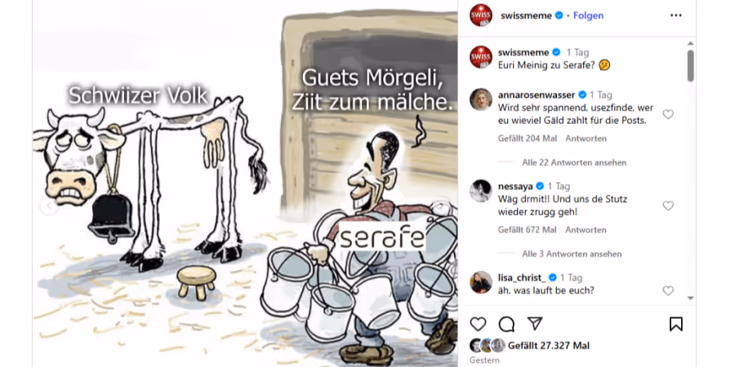
Task: Open annarosenwasser's profile avatar
Action: click(x=481, y=99)
